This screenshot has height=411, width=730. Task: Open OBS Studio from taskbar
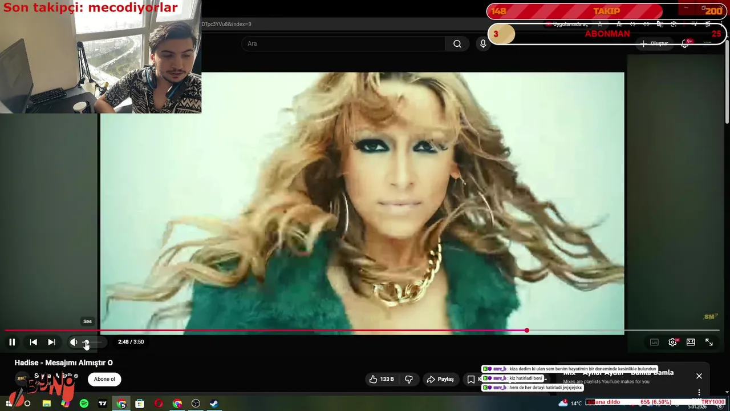pos(196,404)
